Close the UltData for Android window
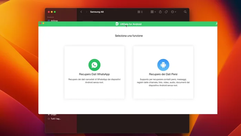This screenshot has height=136, width=241. (40, 23)
